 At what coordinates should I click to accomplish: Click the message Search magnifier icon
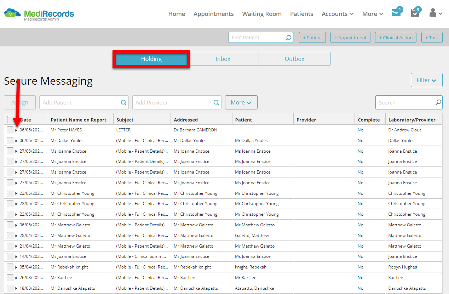438,102
